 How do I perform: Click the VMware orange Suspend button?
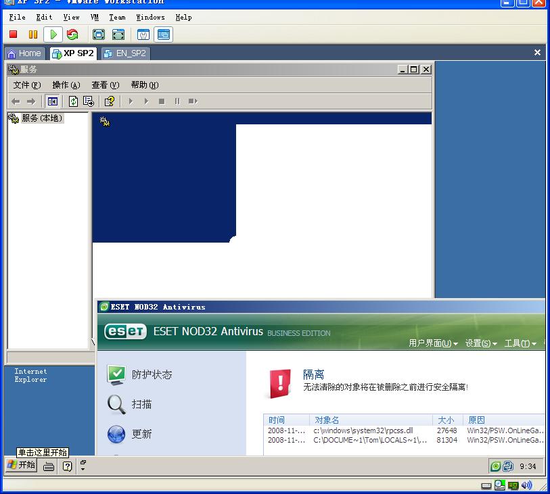[33, 34]
